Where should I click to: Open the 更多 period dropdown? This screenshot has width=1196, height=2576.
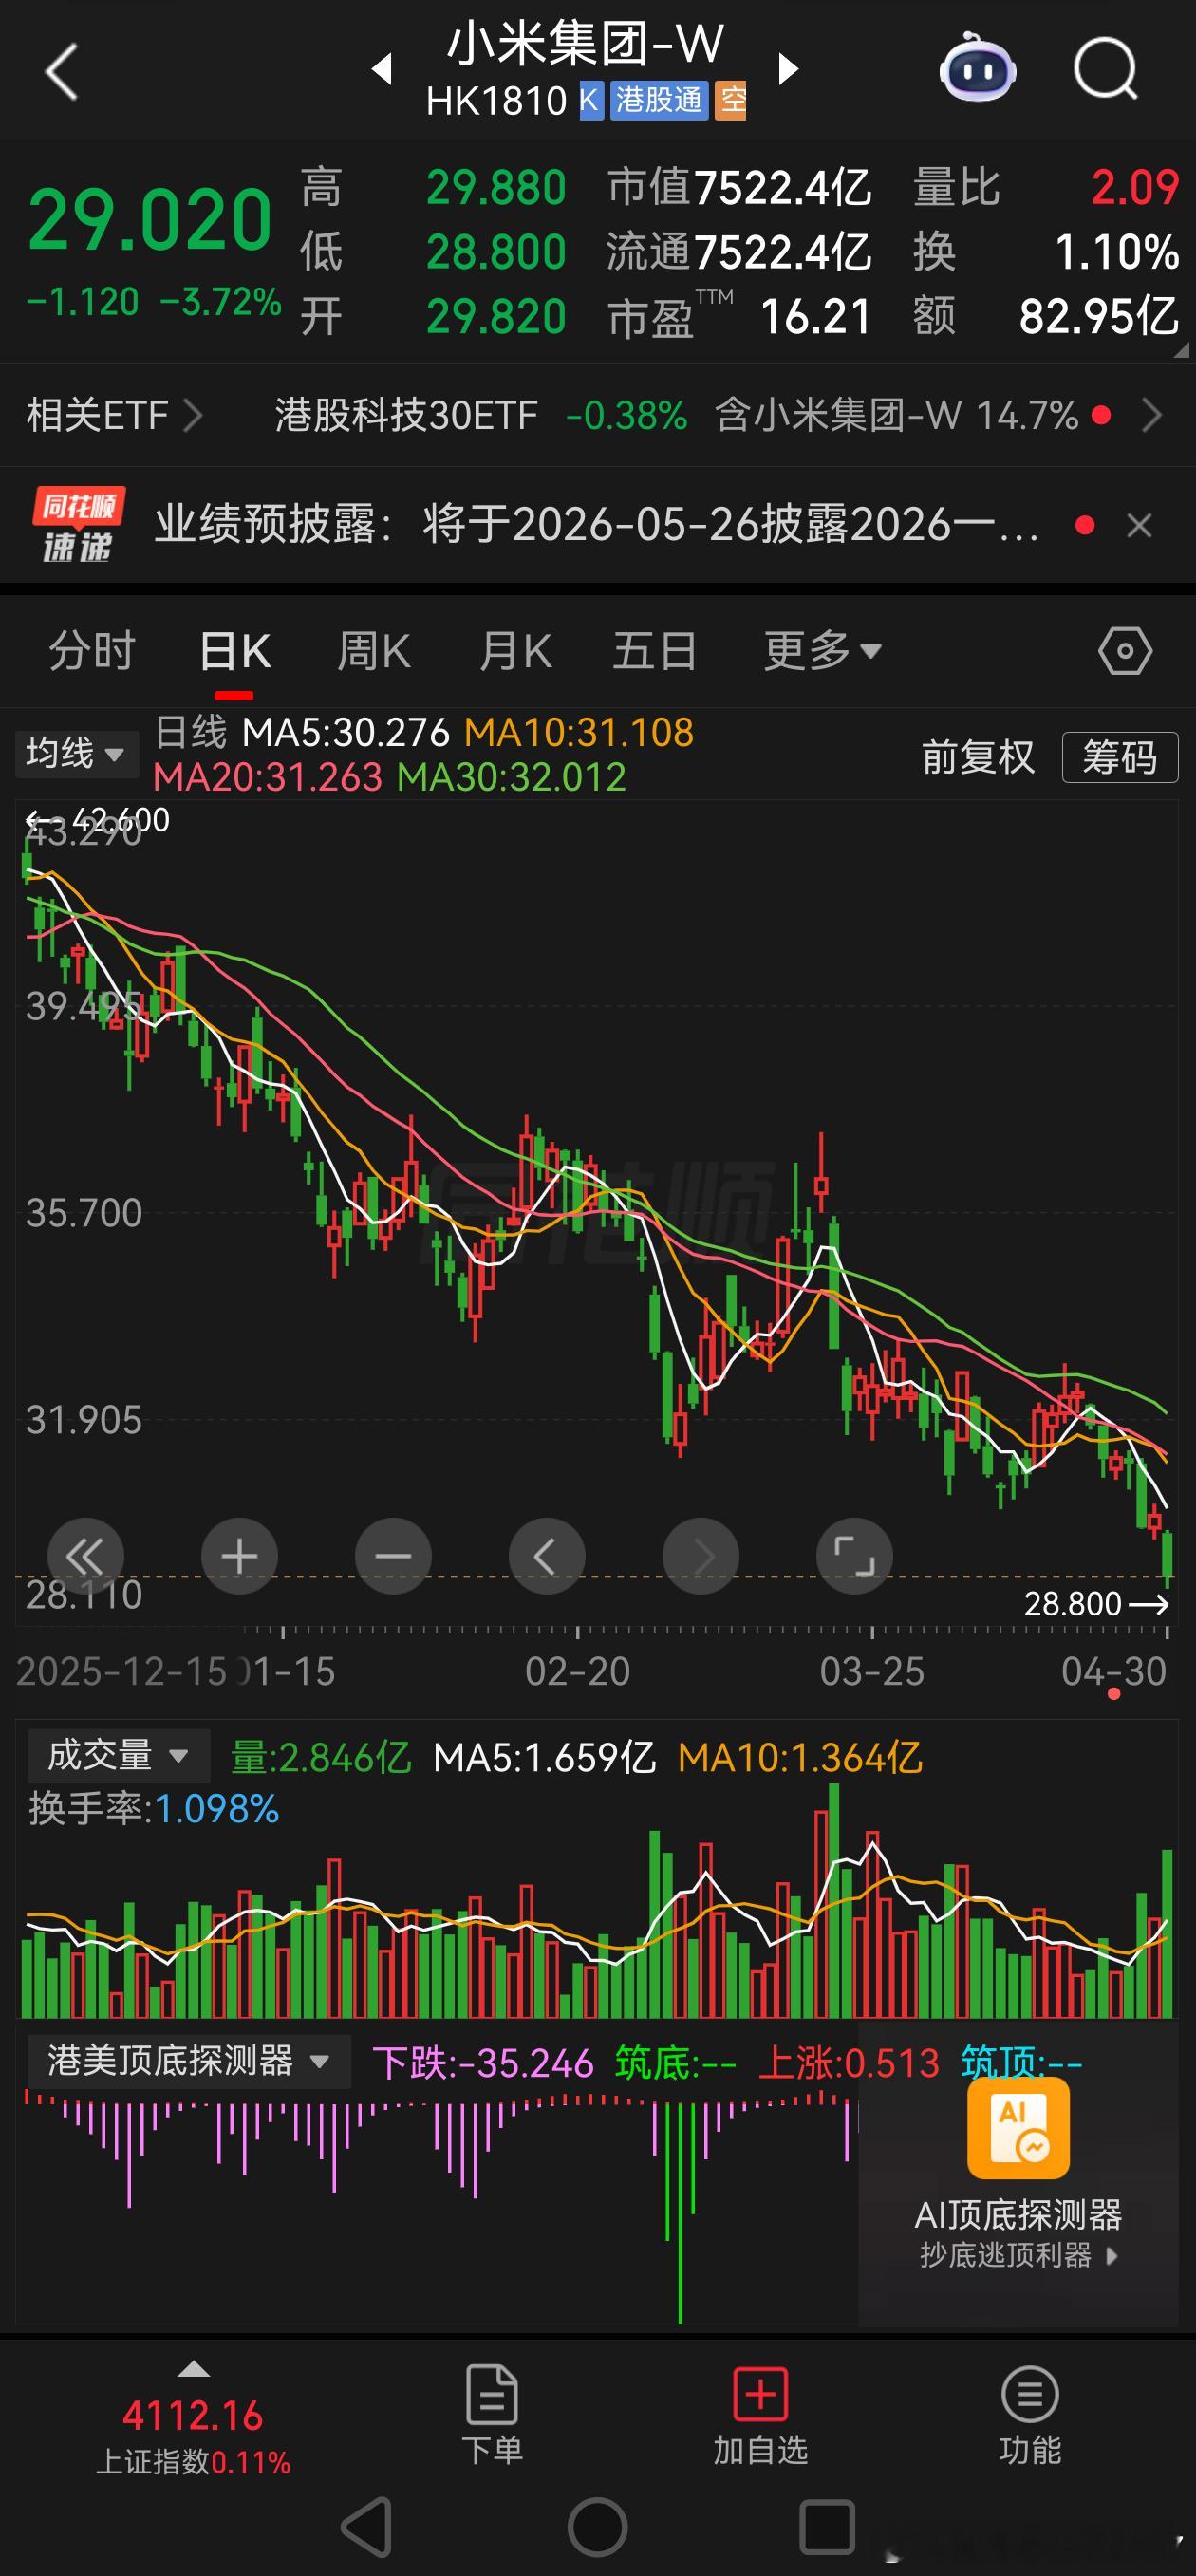coord(823,651)
